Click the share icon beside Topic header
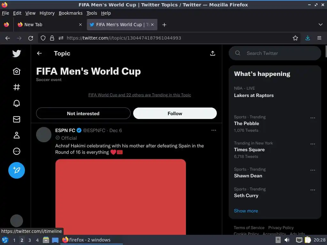 [212, 53]
